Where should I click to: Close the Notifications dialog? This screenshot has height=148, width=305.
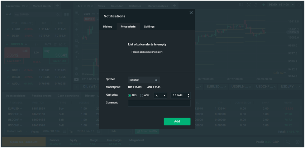click(x=191, y=13)
